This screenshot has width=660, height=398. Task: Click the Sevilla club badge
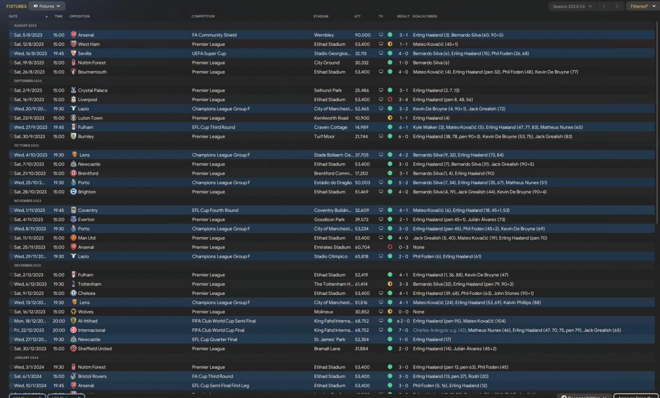(73, 54)
